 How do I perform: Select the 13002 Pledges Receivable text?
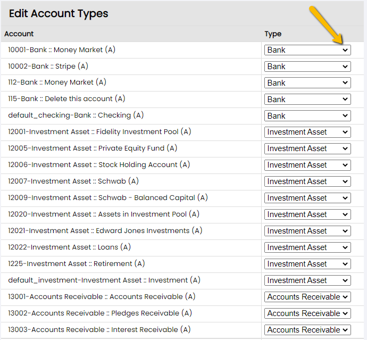(x=100, y=313)
